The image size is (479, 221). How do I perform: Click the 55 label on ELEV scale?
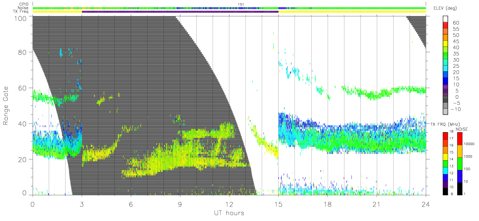click(x=456, y=28)
